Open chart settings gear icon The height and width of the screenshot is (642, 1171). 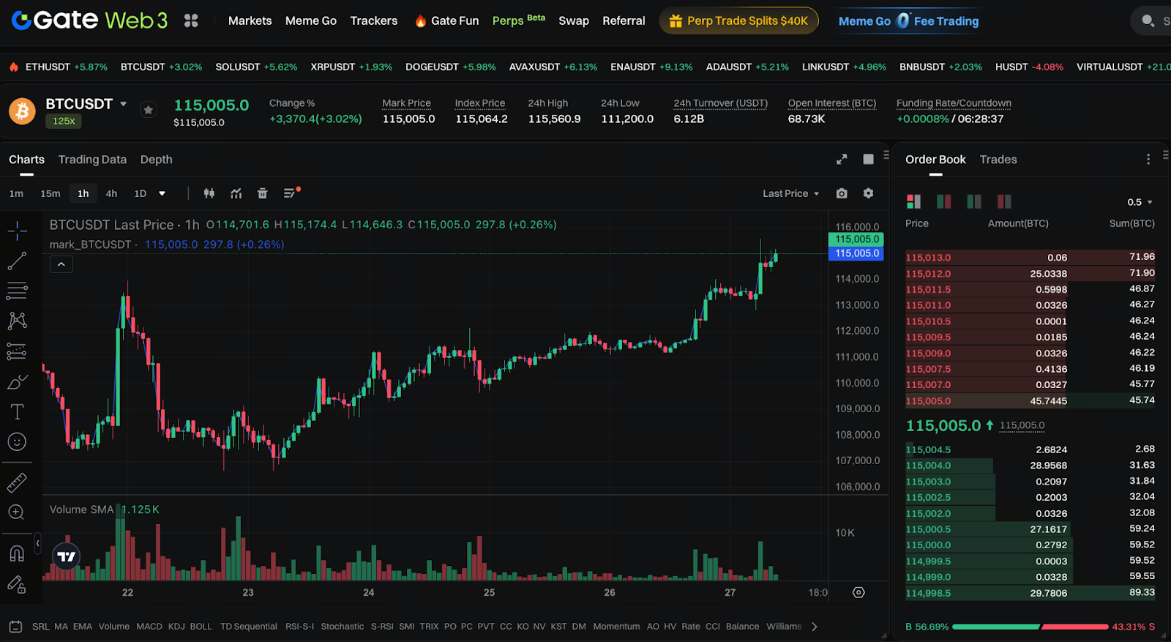[x=868, y=193]
